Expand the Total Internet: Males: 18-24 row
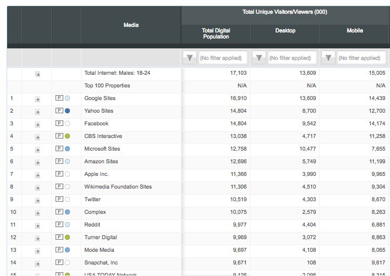Viewport: 390px width, 276px height. coord(37,74)
